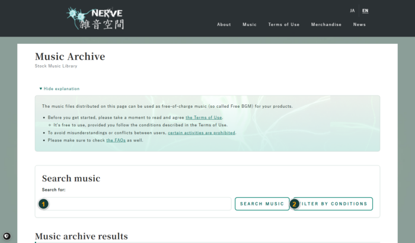The height and width of the screenshot is (243, 415).
Task: Select the EN language option
Action: tap(365, 11)
